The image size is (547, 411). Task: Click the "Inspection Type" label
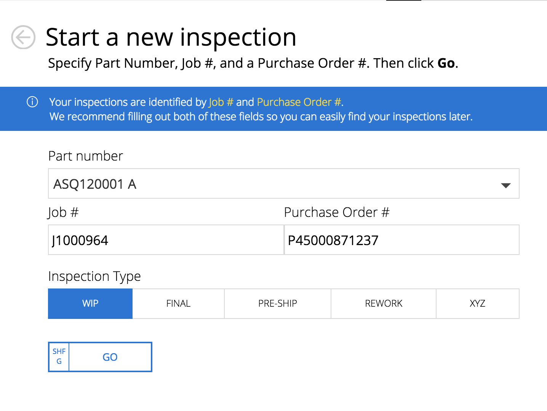click(x=94, y=276)
